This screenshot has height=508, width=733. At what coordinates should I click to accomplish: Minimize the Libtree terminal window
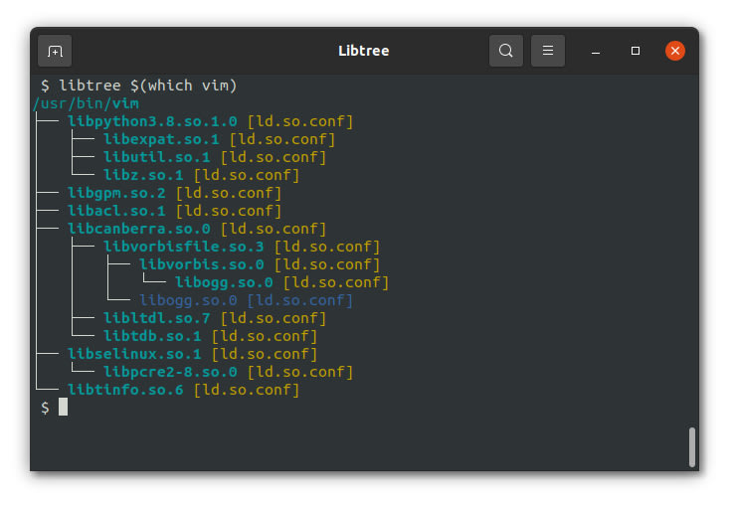[596, 51]
